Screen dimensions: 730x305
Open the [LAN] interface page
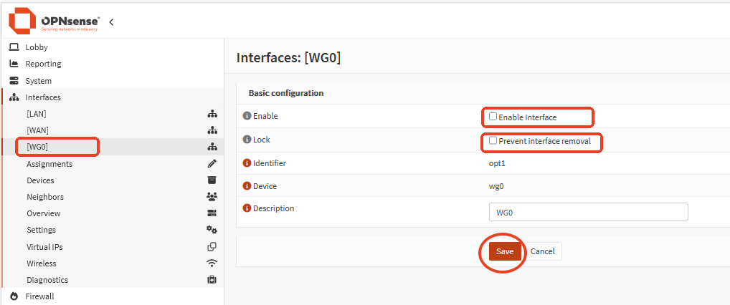(37, 114)
